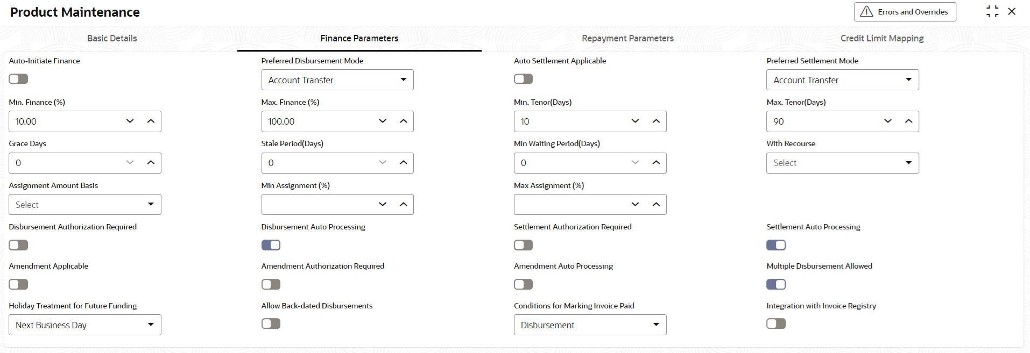Lower Max Assignment (%) with down arrow
Viewport: 1030px width, 353px height.
[635, 205]
